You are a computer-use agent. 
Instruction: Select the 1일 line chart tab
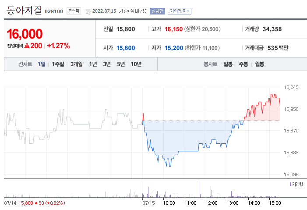click(x=42, y=64)
